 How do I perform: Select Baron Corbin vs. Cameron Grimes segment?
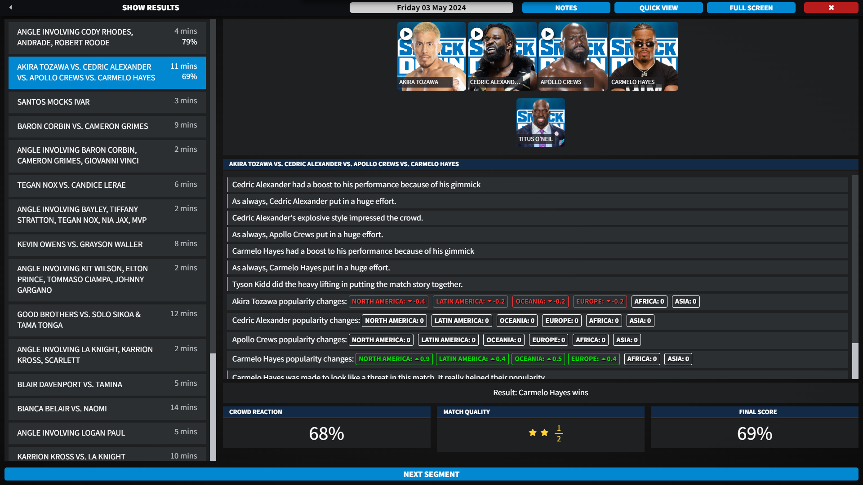(107, 126)
